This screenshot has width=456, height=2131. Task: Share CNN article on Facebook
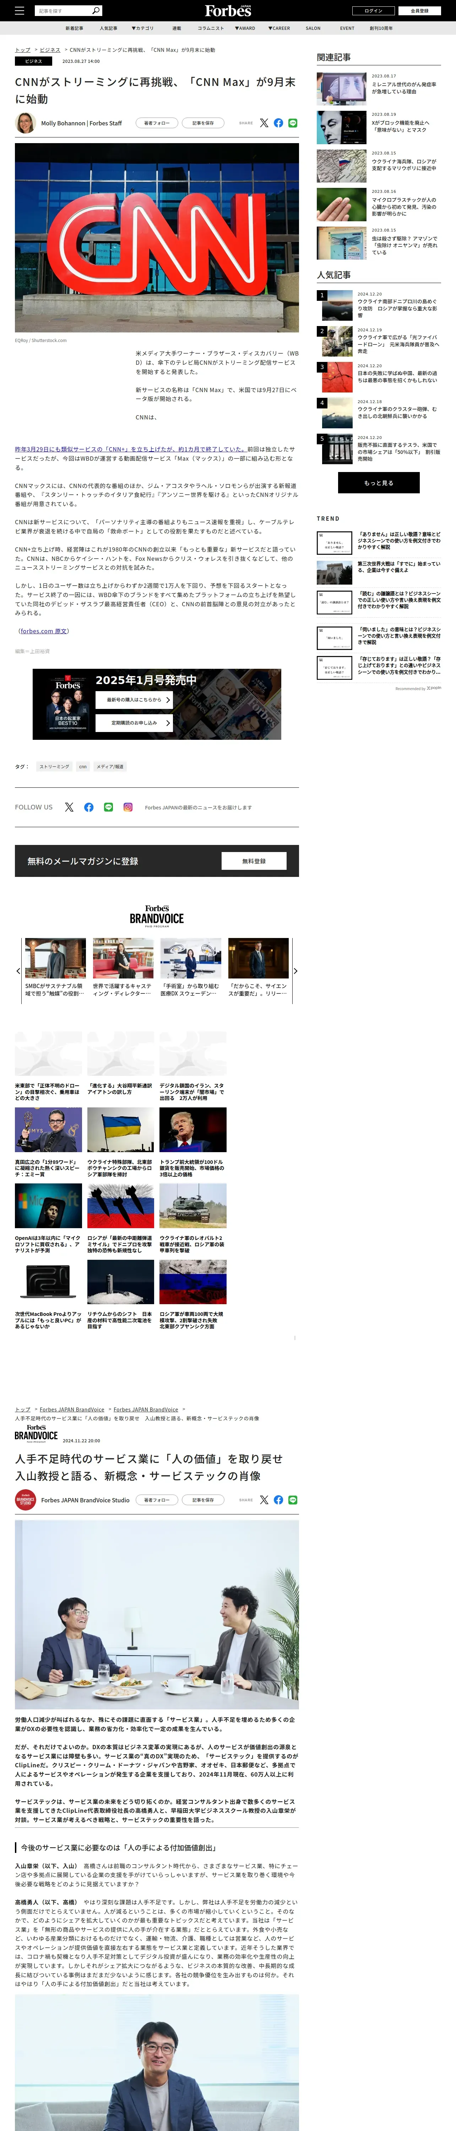(x=278, y=123)
